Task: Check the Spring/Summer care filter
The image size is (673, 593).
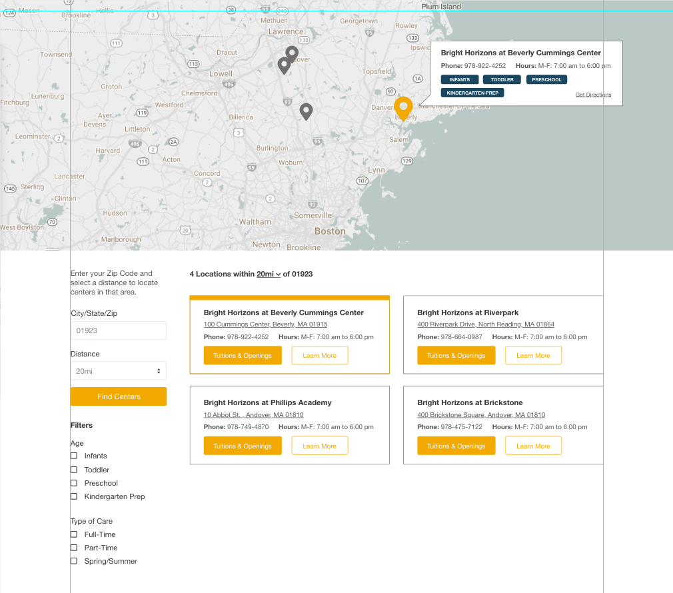Action: [74, 561]
